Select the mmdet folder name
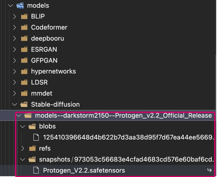The image size is (217, 177). [x=42, y=93]
